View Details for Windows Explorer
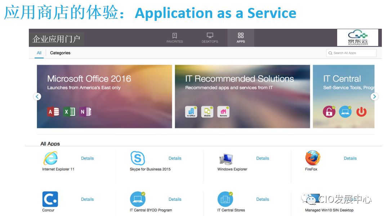 click(263, 158)
